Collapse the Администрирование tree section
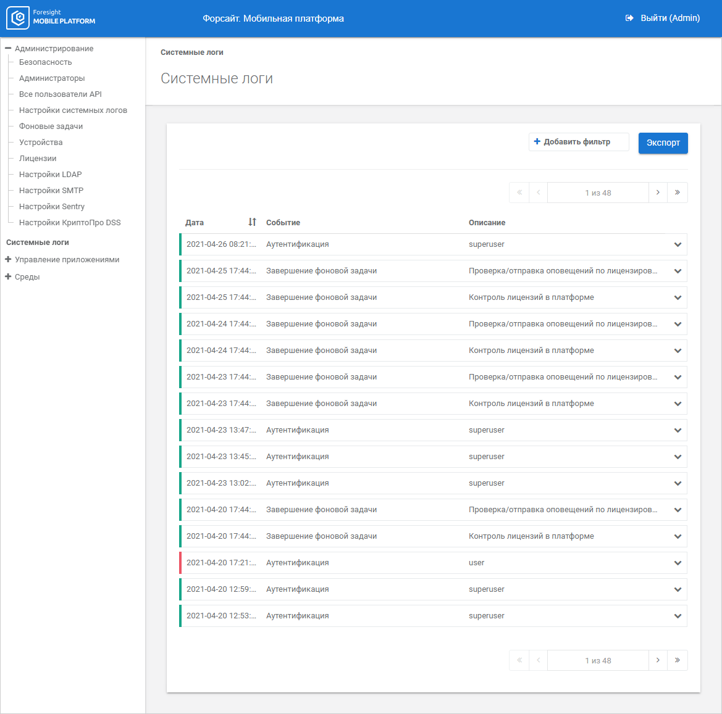Image resolution: width=722 pixels, height=714 pixels. pos(8,48)
